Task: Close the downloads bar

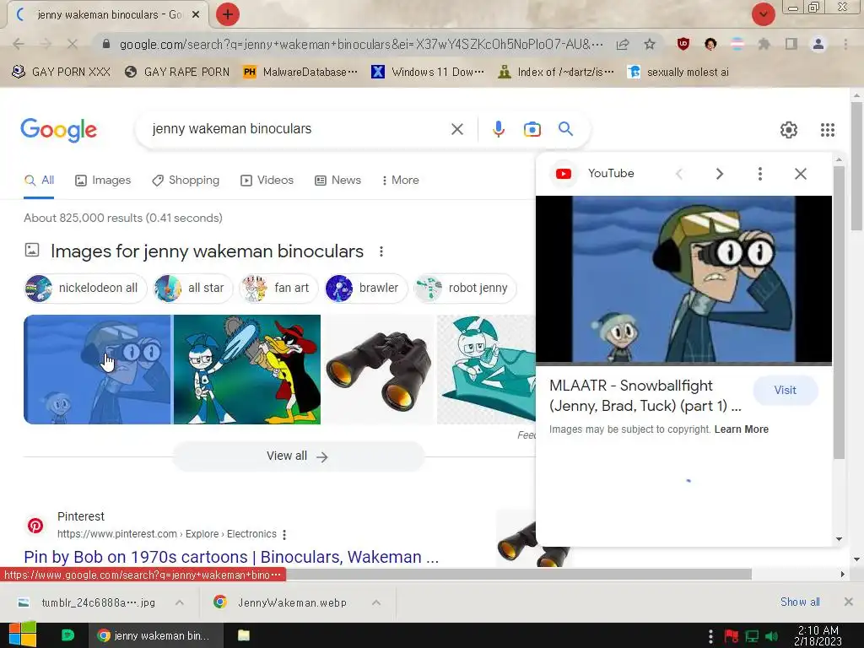Action: click(849, 602)
